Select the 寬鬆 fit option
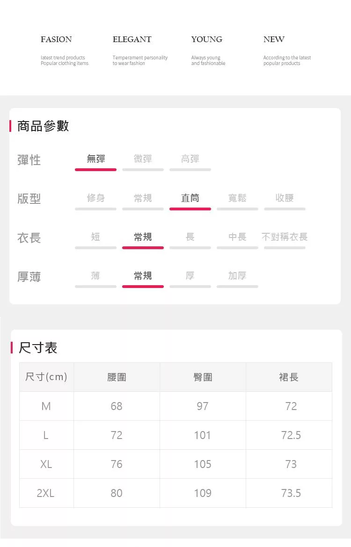 pos(237,198)
